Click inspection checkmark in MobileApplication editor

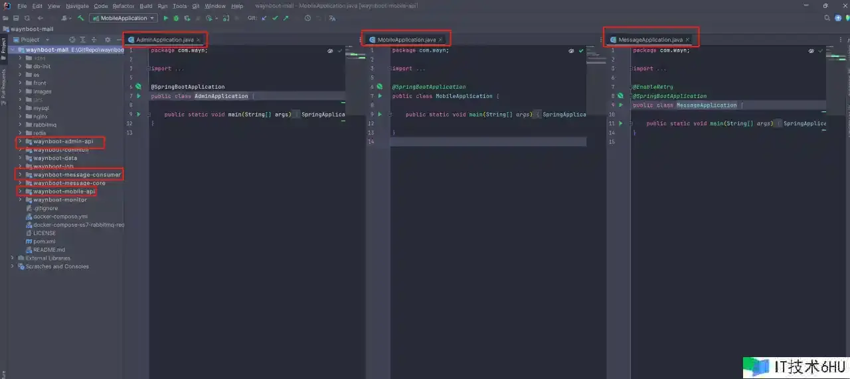click(581, 51)
